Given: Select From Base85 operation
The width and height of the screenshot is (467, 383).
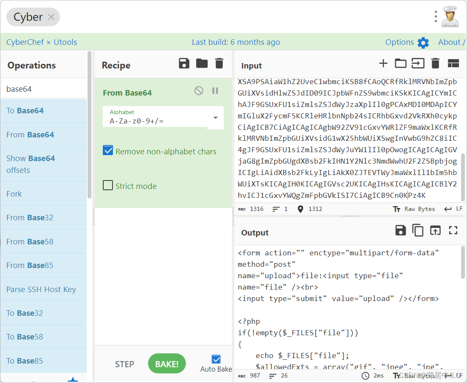Looking at the screenshot, I should coord(44,265).
